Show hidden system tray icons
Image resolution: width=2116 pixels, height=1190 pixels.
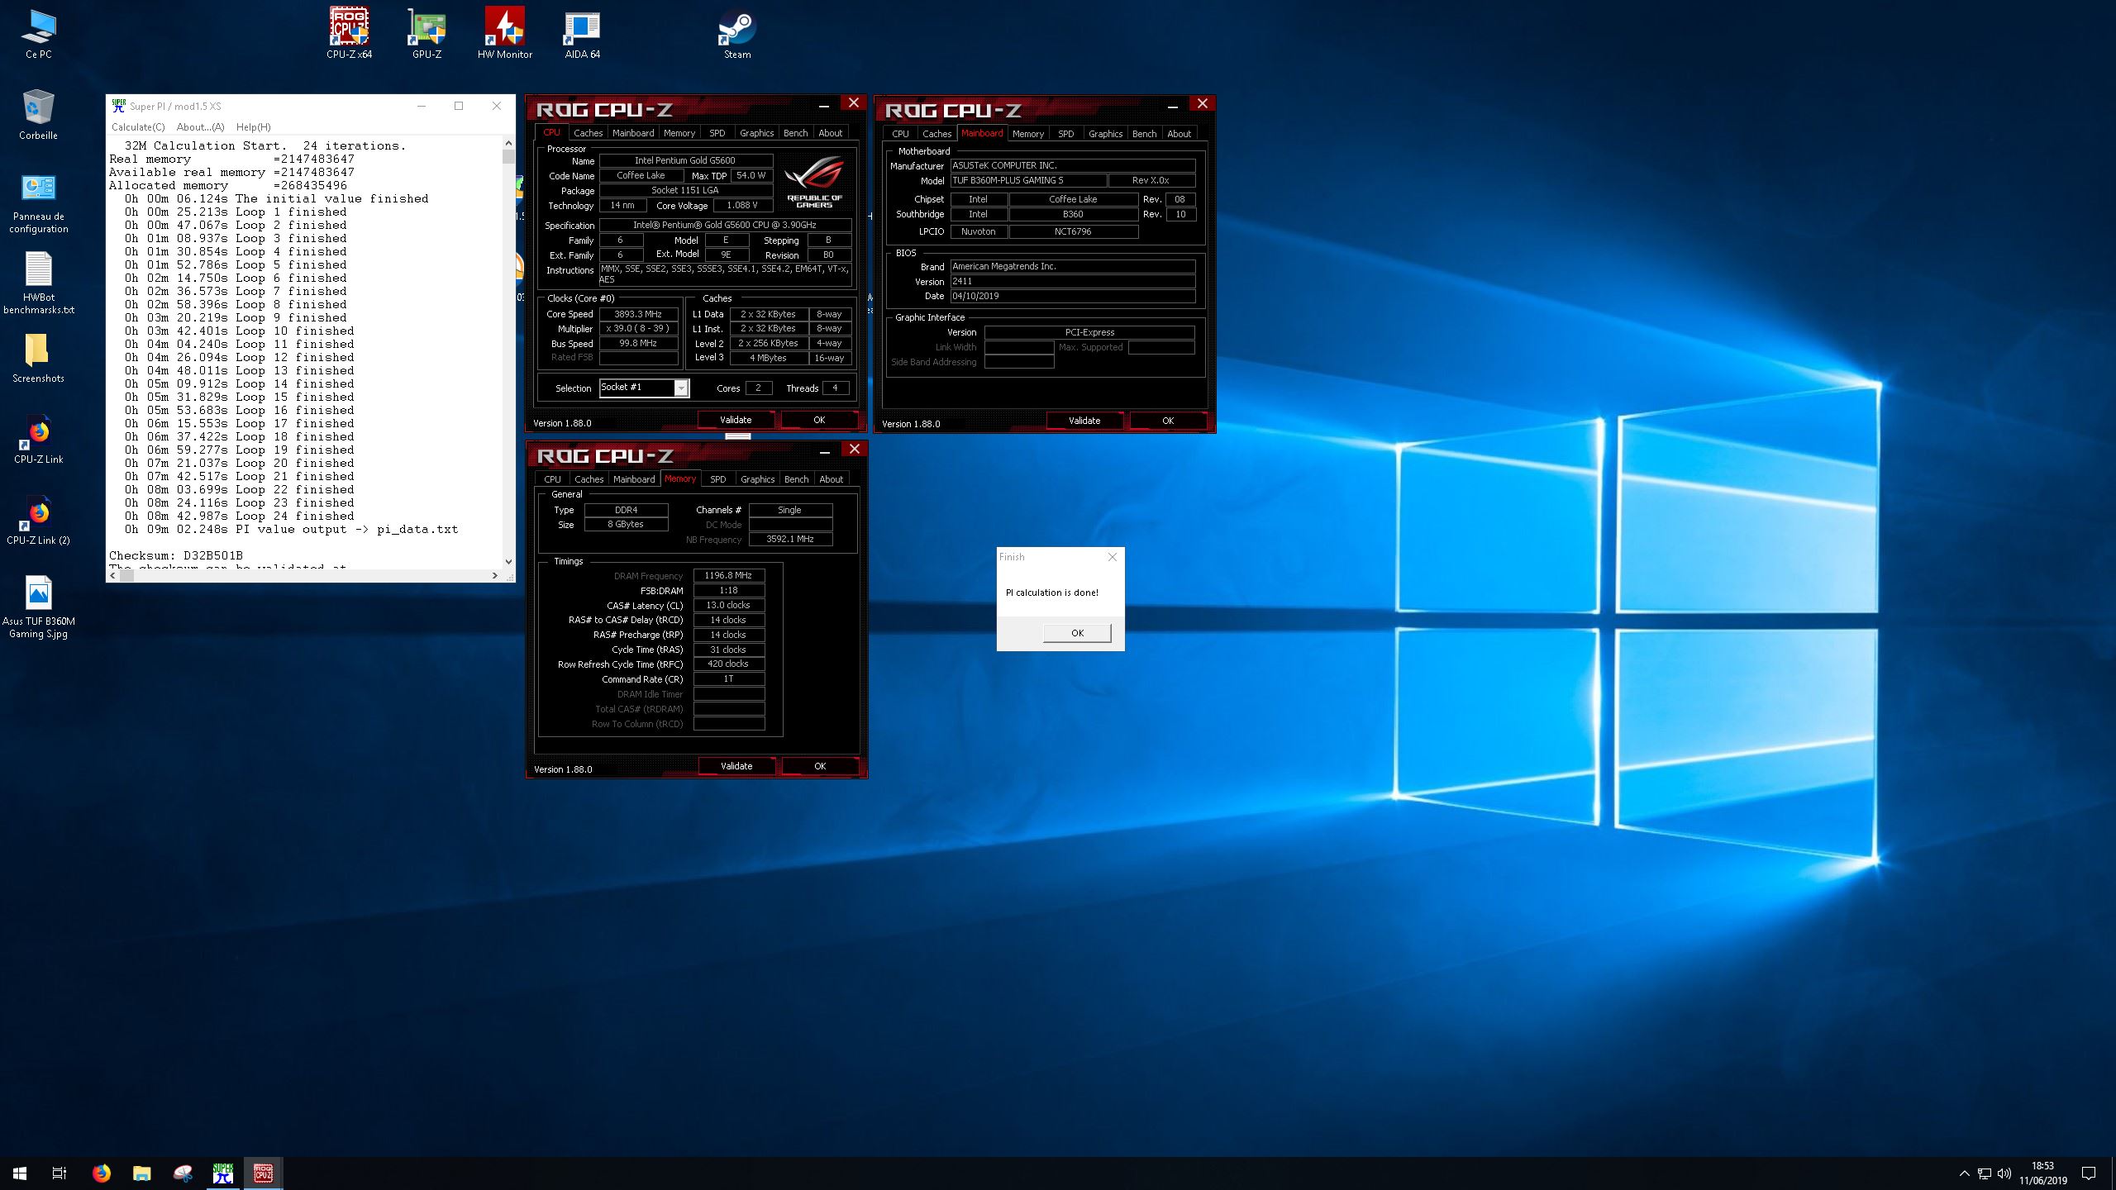pos(1964,1173)
